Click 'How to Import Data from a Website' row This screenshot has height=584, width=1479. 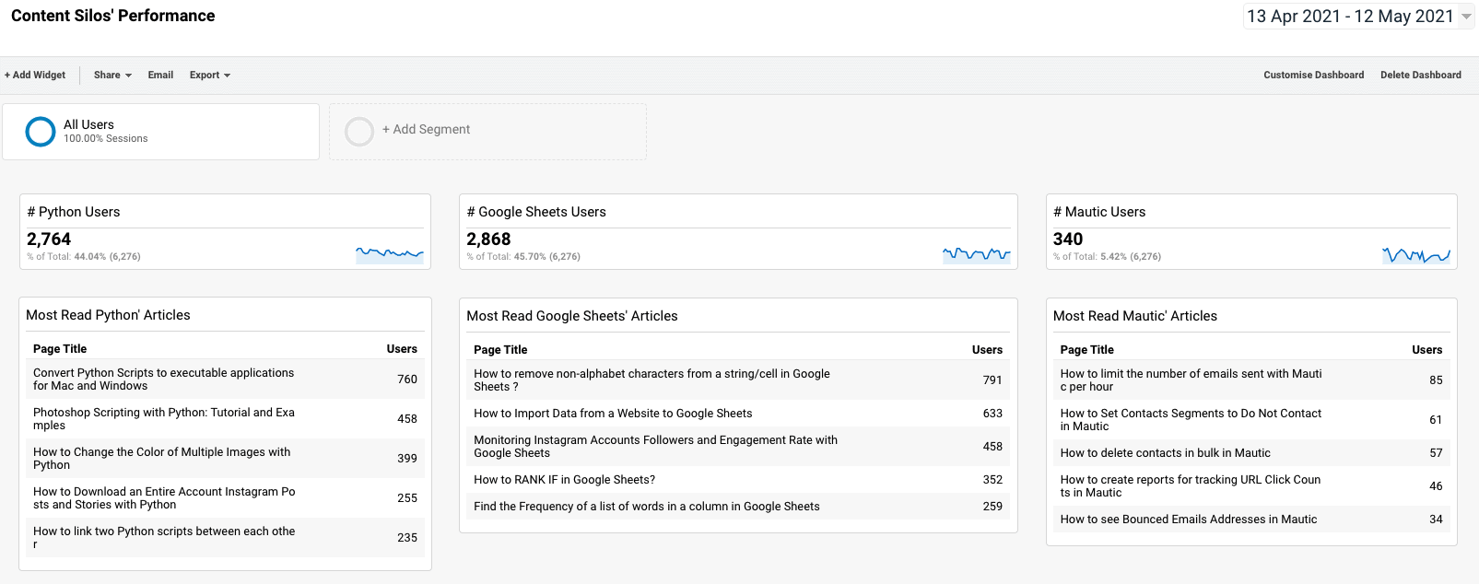click(738, 414)
